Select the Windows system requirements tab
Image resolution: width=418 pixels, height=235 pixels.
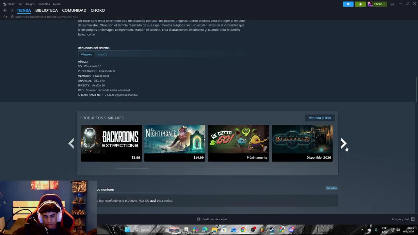click(87, 55)
